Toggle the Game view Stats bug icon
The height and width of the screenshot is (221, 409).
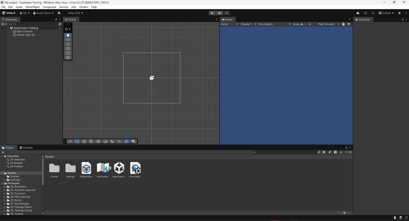click(343, 24)
